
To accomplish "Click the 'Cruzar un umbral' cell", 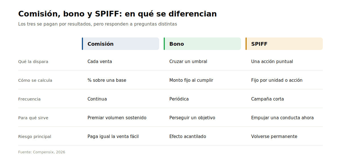I will [x=188, y=61].
